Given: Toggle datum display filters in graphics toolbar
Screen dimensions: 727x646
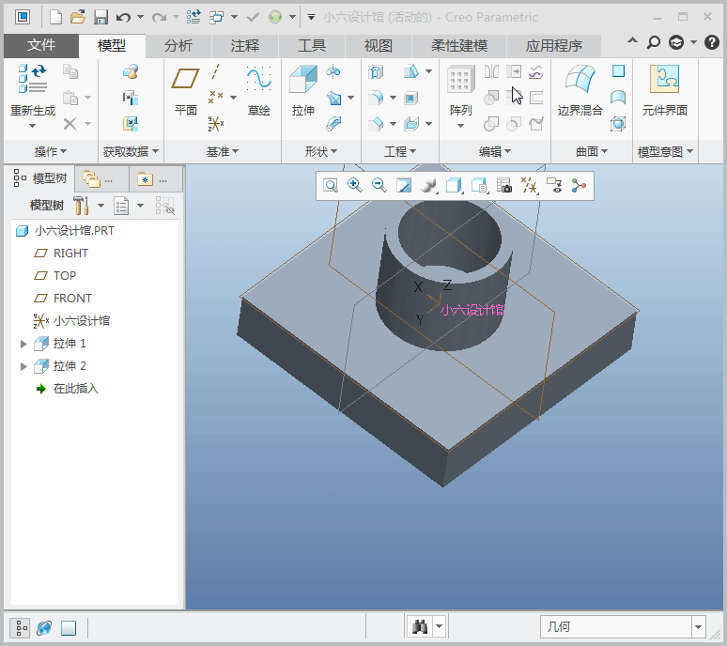Looking at the screenshot, I should (x=530, y=186).
